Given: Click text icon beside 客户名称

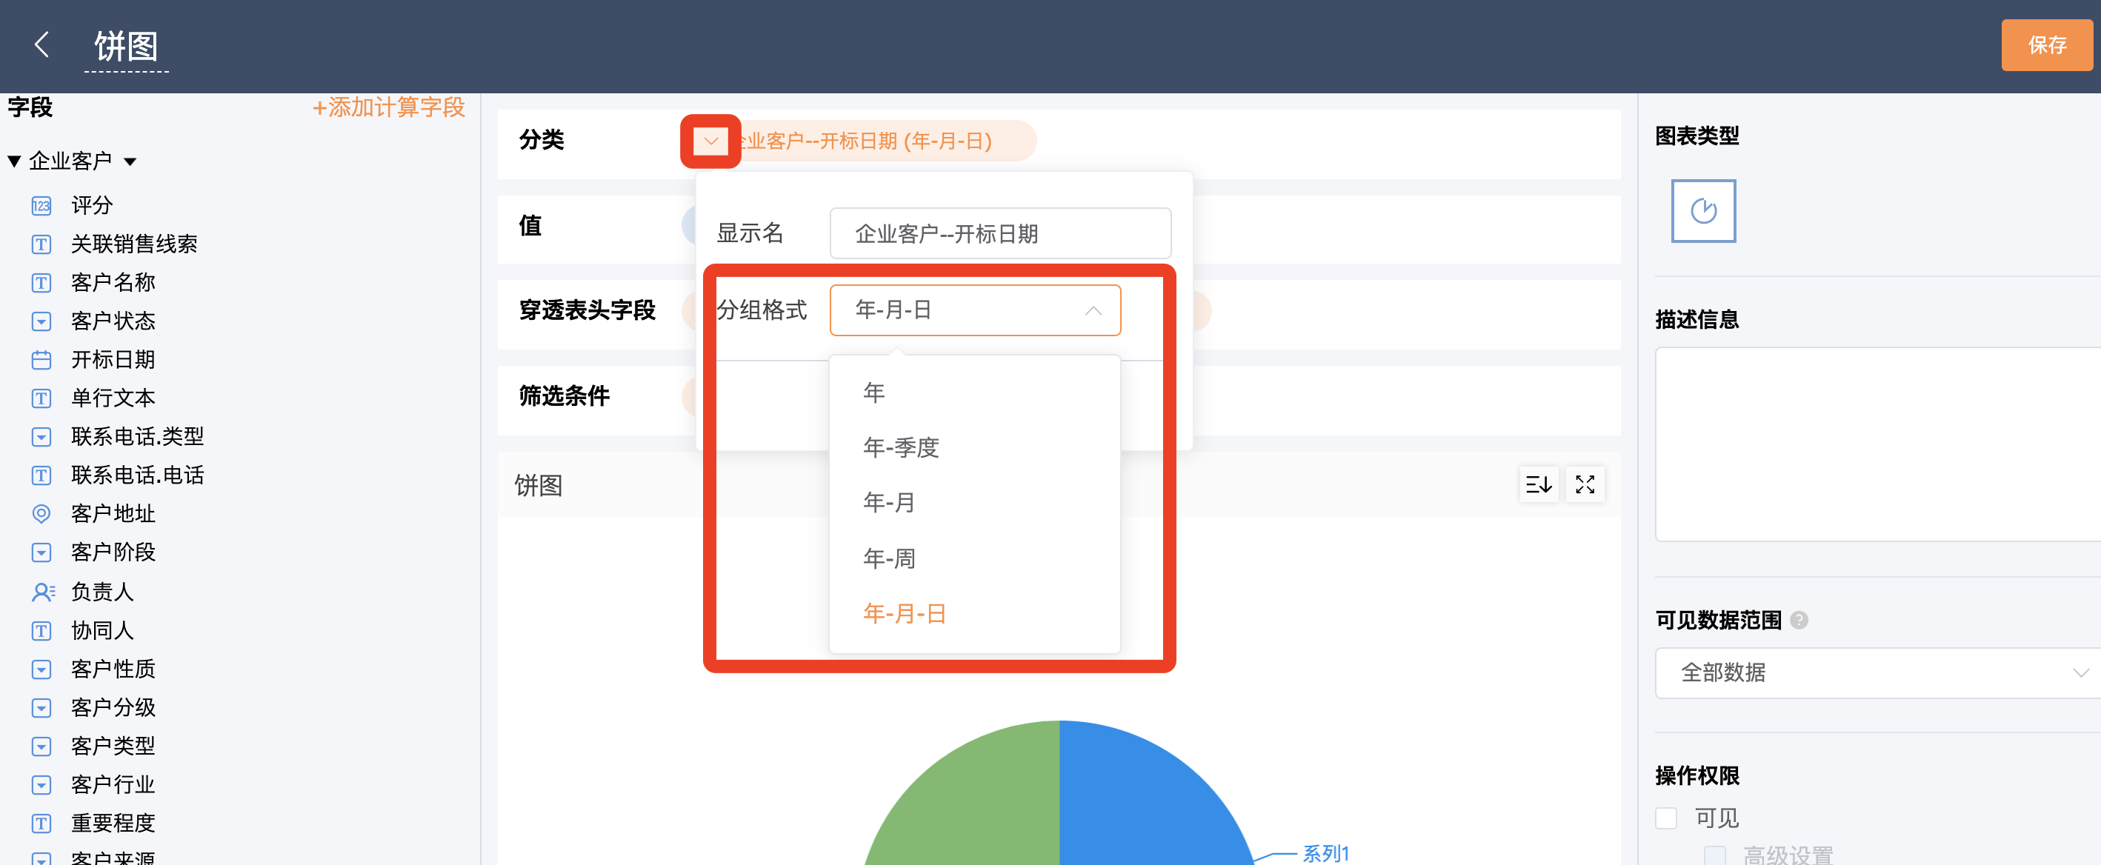Looking at the screenshot, I should [x=41, y=282].
